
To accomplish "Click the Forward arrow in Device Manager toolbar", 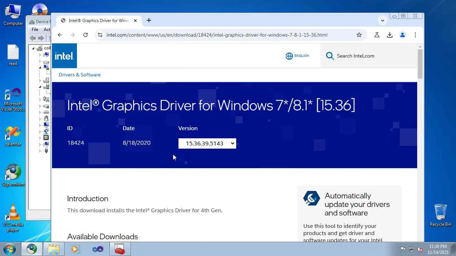I will [41, 38].
